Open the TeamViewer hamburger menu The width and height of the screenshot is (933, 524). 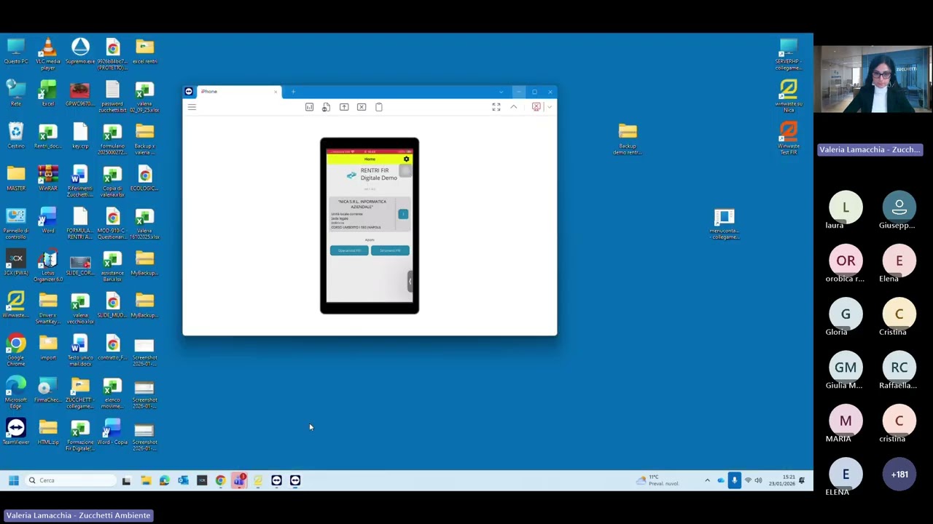point(192,107)
